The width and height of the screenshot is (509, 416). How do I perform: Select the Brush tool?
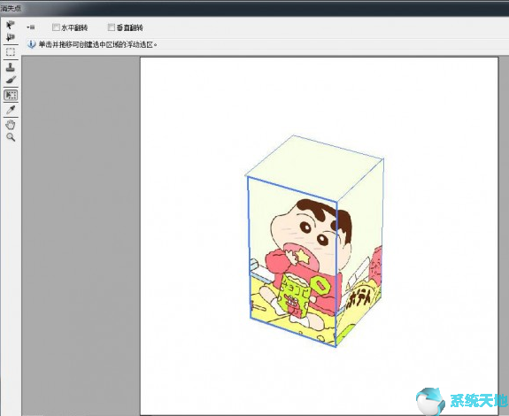coord(11,80)
